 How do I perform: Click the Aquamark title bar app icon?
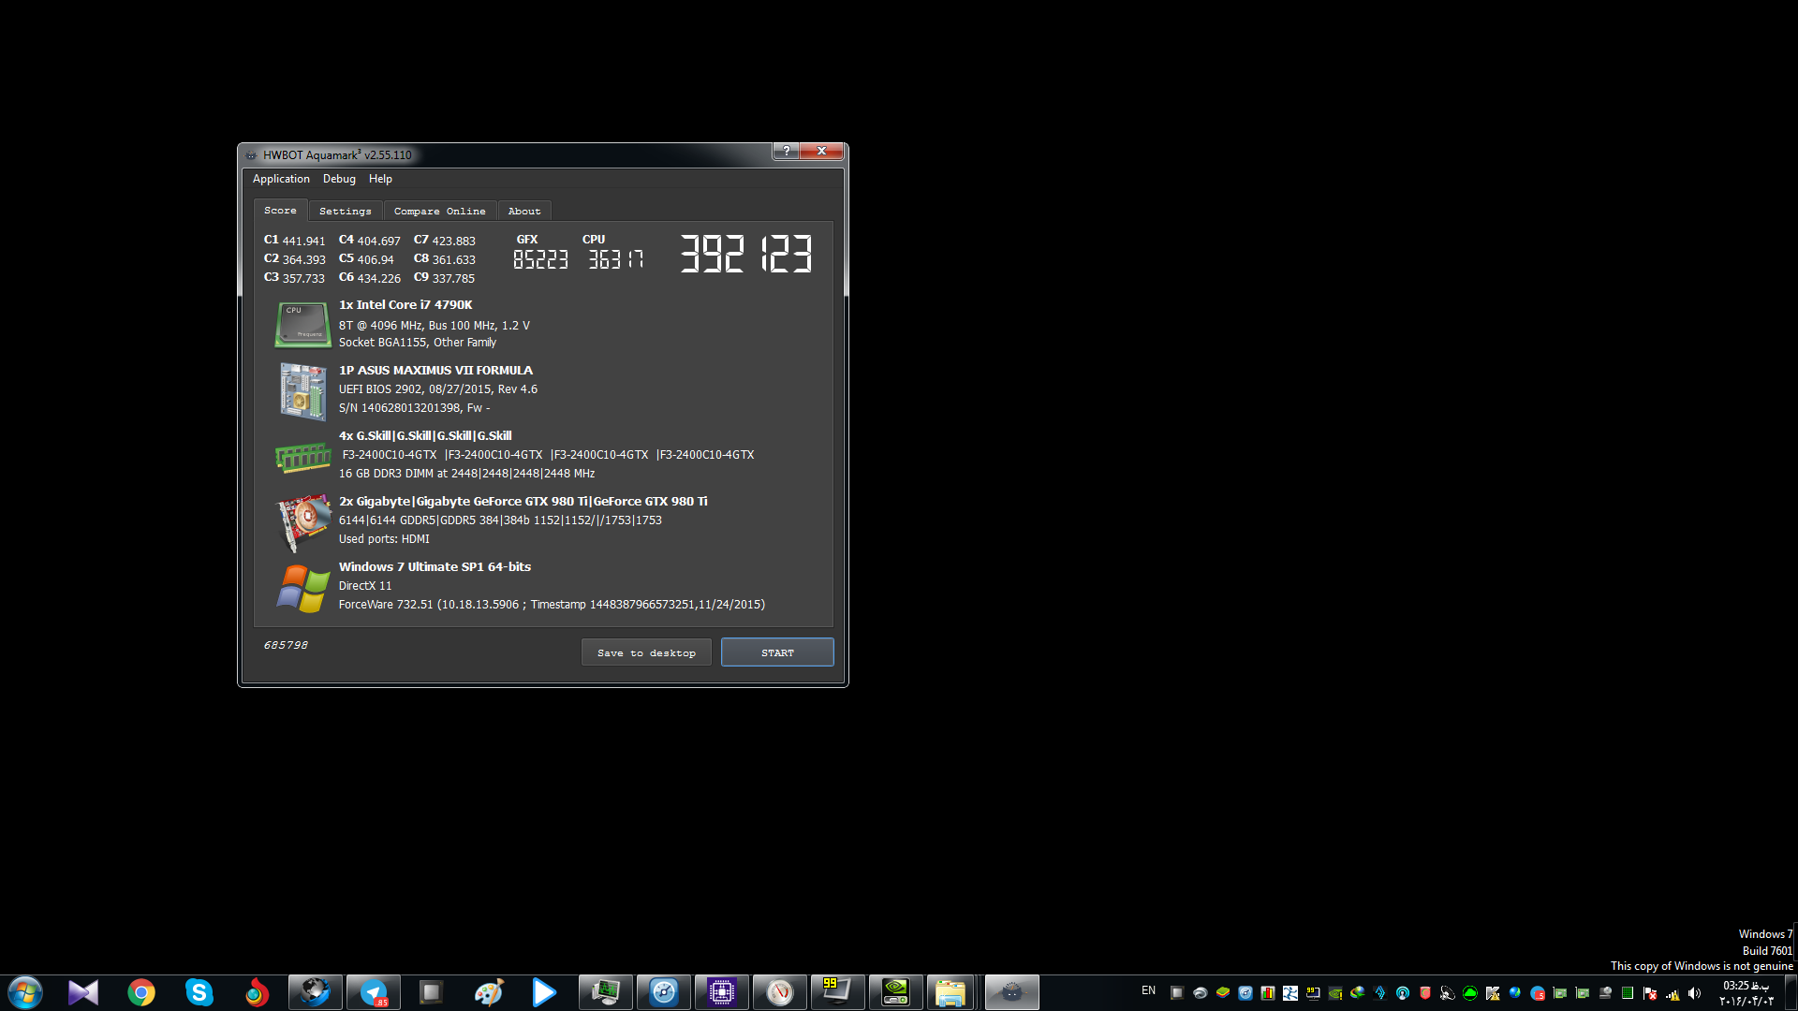tap(251, 155)
